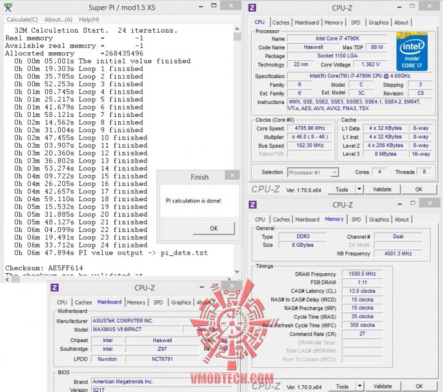Screen dimensions: 443x392
Task: Click the Bus Speed value 102.30 MHz
Action: point(310,145)
